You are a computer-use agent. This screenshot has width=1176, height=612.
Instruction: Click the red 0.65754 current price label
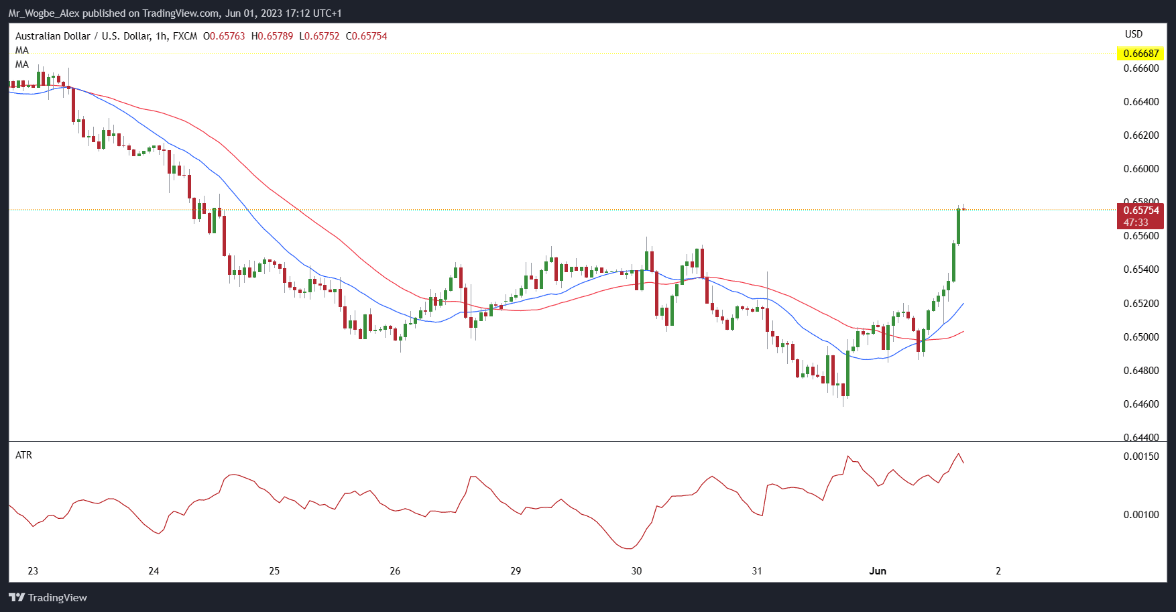[x=1141, y=210]
